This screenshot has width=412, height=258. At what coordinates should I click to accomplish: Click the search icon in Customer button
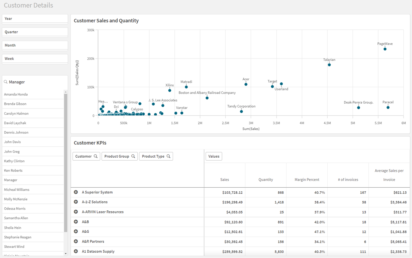tap(96, 156)
